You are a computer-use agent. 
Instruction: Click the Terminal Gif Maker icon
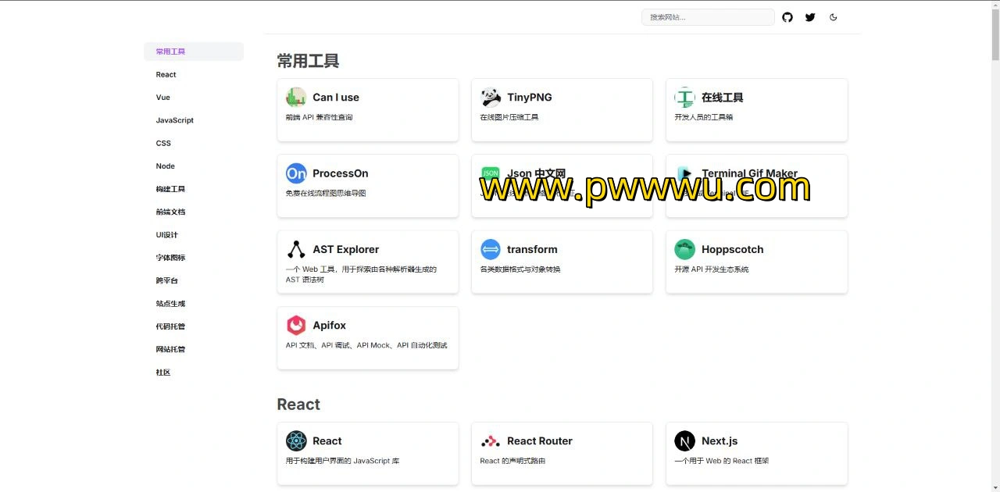click(x=684, y=173)
